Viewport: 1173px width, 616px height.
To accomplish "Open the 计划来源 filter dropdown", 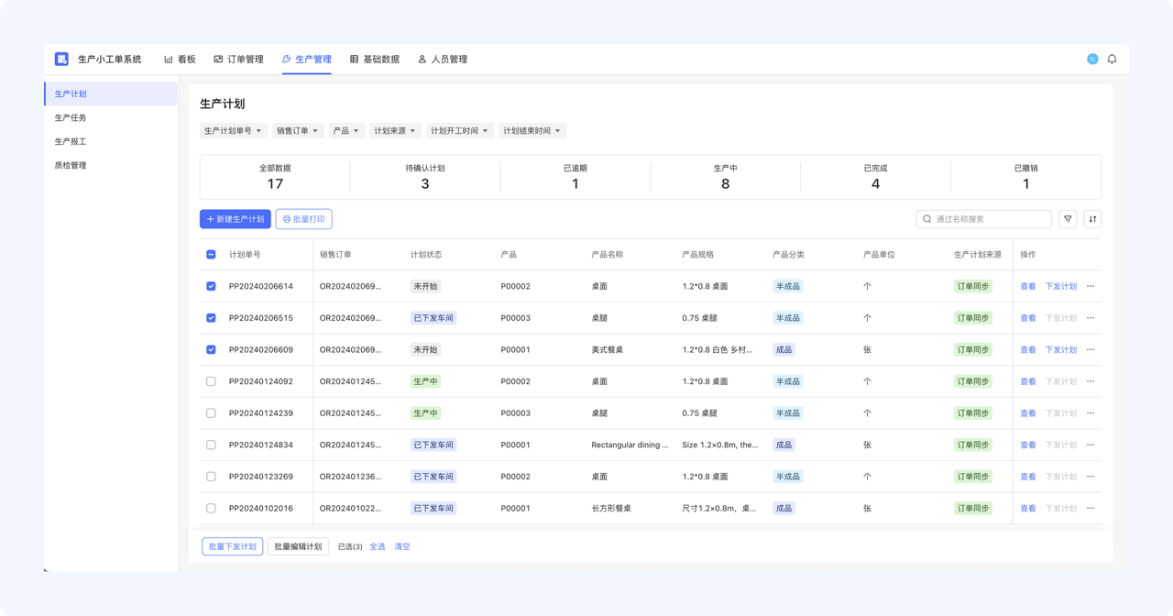I will [x=395, y=131].
